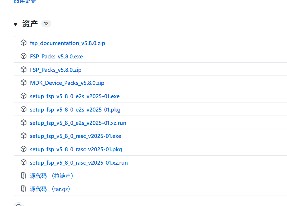Click the package icon beside MDK_Device_Packs_v5.8.0.zip
The width and height of the screenshot is (287, 206).
click(24, 83)
